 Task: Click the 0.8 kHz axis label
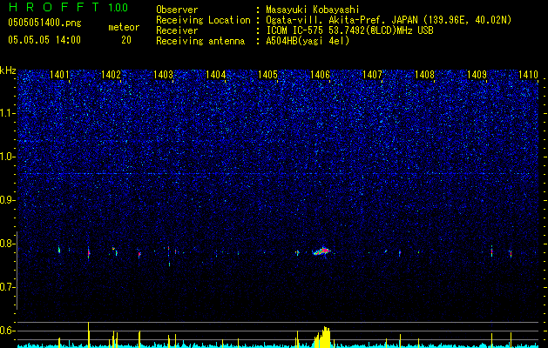[x=8, y=244]
